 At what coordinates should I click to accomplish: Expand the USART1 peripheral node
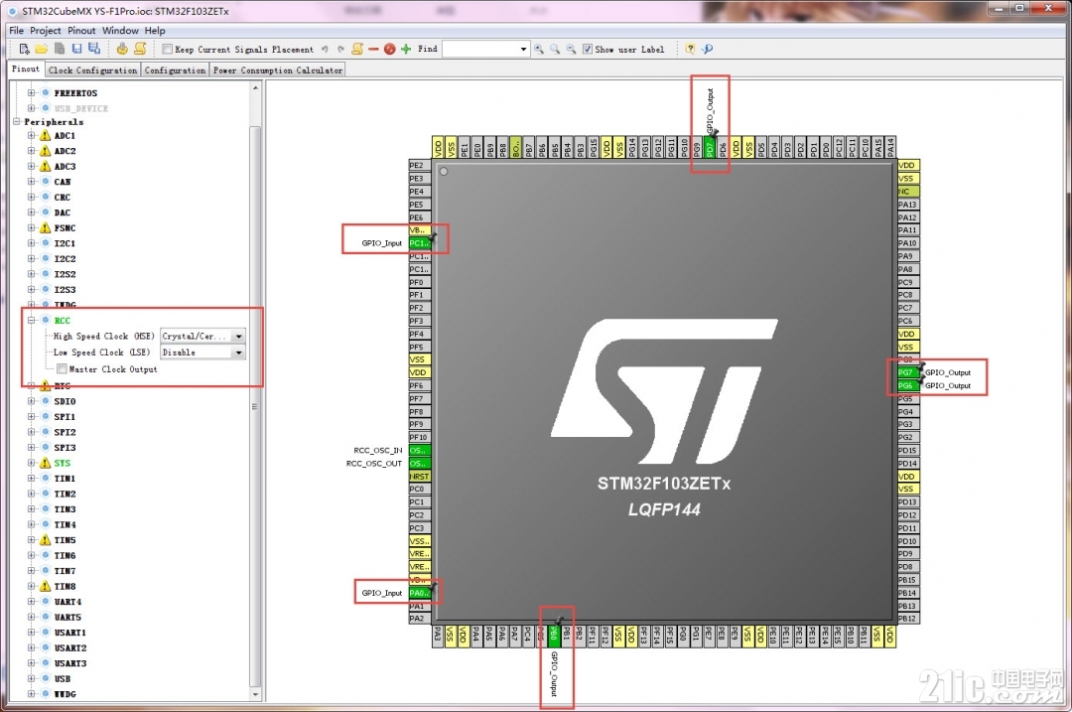click(x=31, y=633)
